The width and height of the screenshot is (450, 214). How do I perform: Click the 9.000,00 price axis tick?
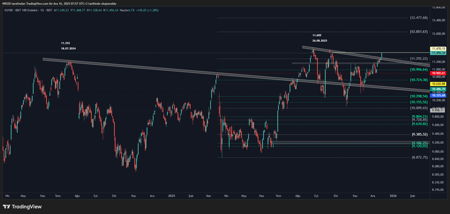(x=438, y=152)
